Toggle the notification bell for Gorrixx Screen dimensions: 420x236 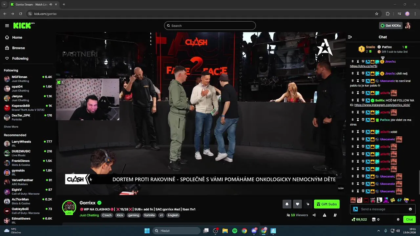click(x=287, y=204)
